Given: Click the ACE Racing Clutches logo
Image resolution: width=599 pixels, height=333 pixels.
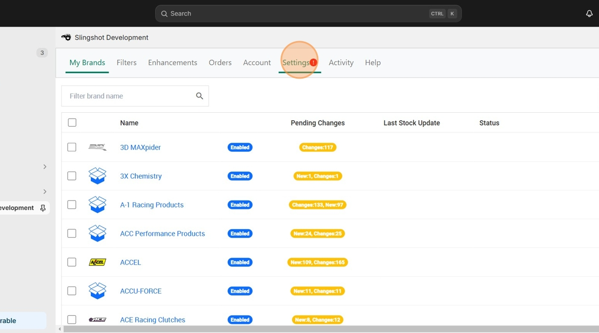Looking at the screenshot, I should click(x=97, y=320).
